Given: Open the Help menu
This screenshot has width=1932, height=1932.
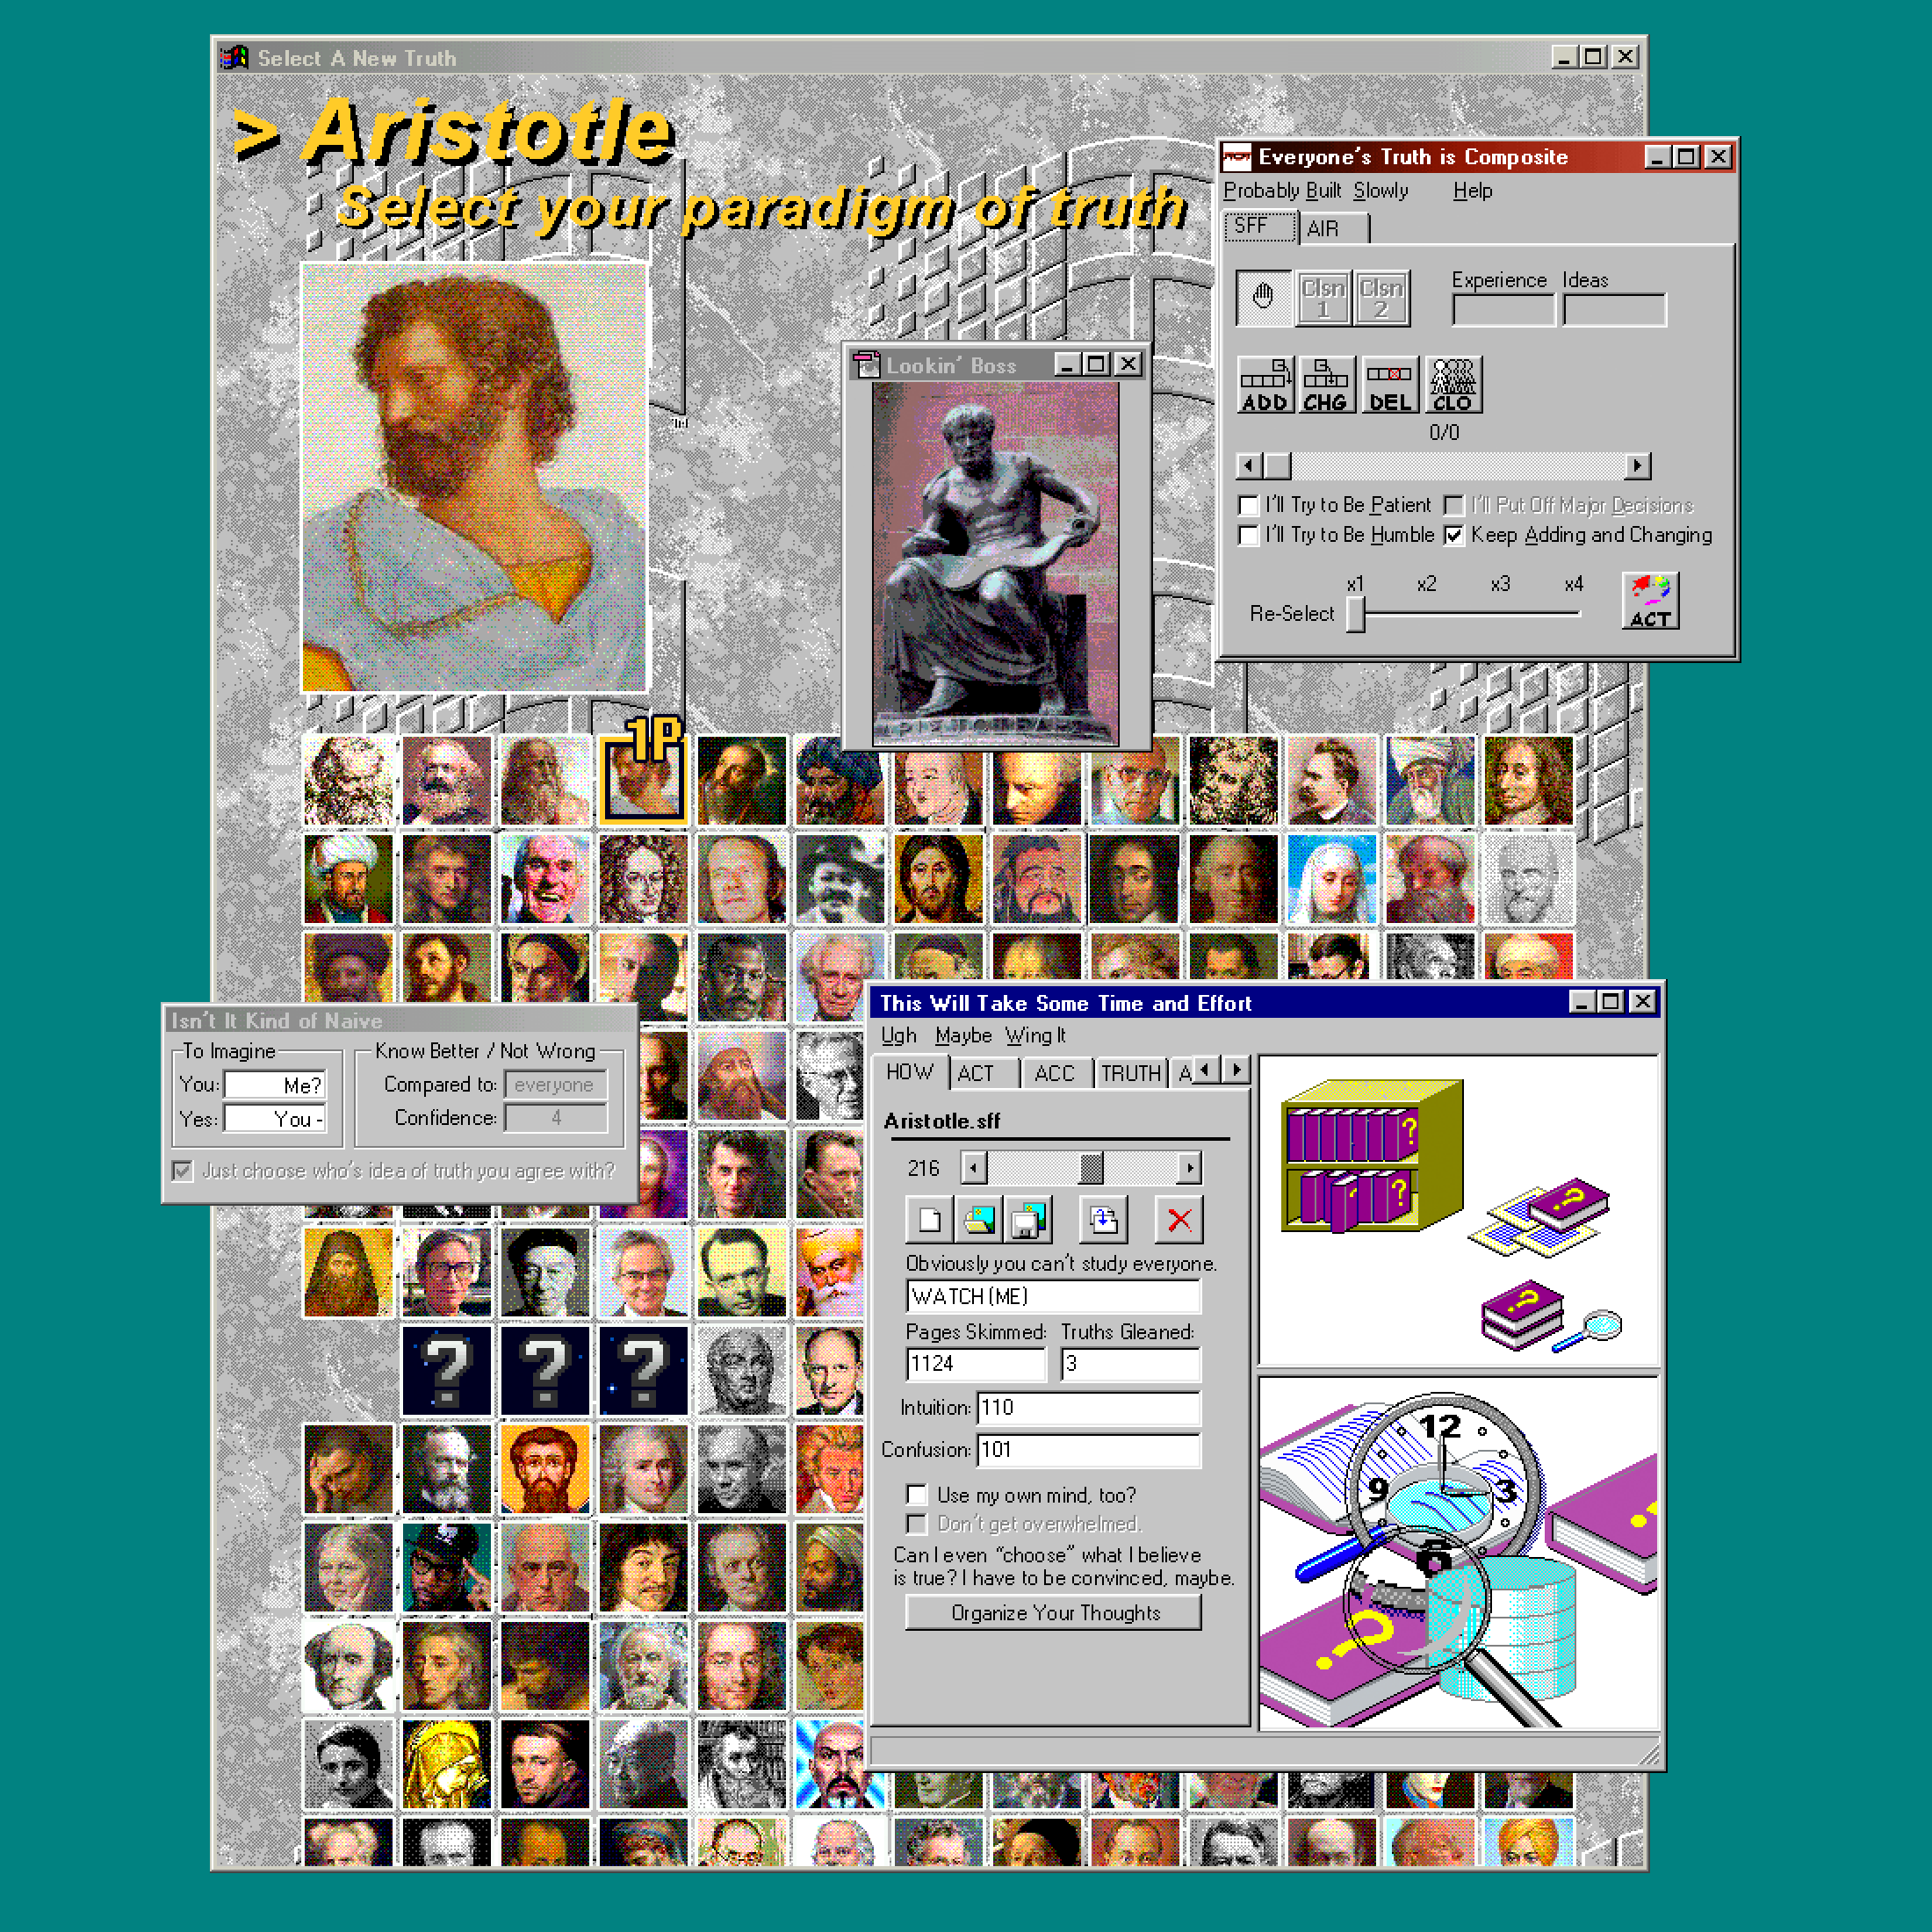Looking at the screenshot, I should pos(1472,190).
